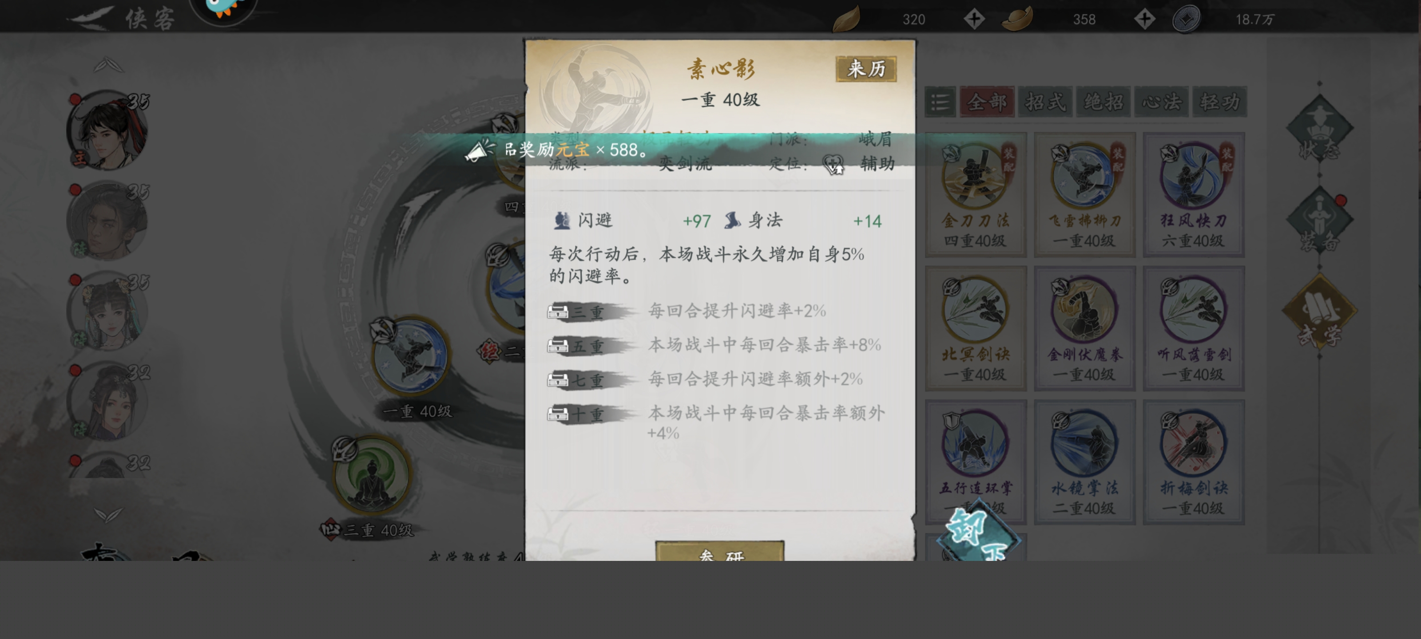The image size is (1421, 639).
Task: Open the 装备 side panel icon
Action: coord(1319,221)
